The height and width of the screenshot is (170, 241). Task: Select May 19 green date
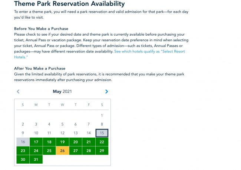(x=62, y=142)
